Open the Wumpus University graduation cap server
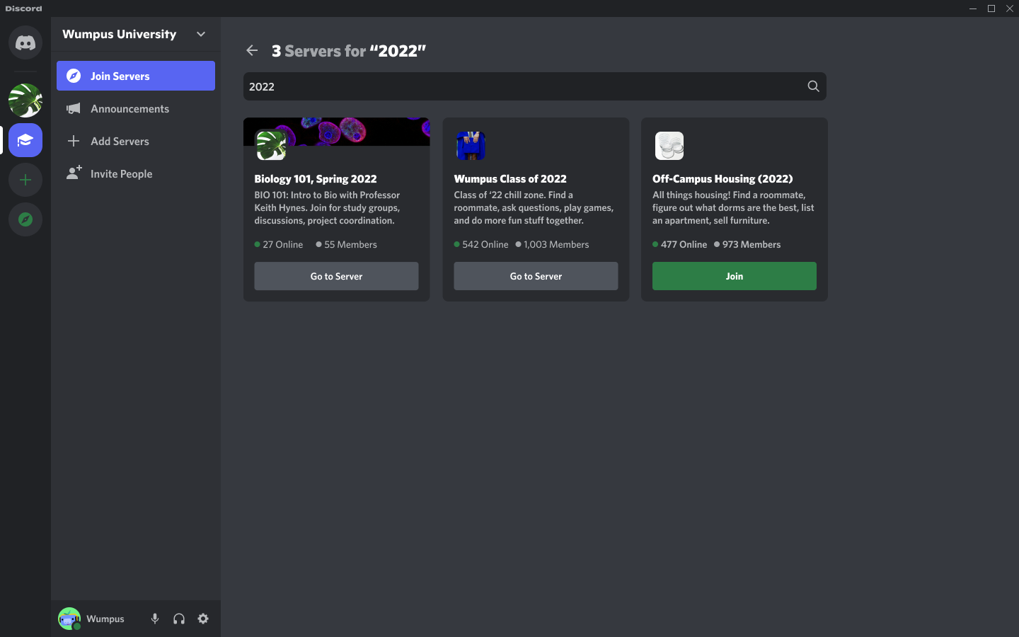 (25, 140)
